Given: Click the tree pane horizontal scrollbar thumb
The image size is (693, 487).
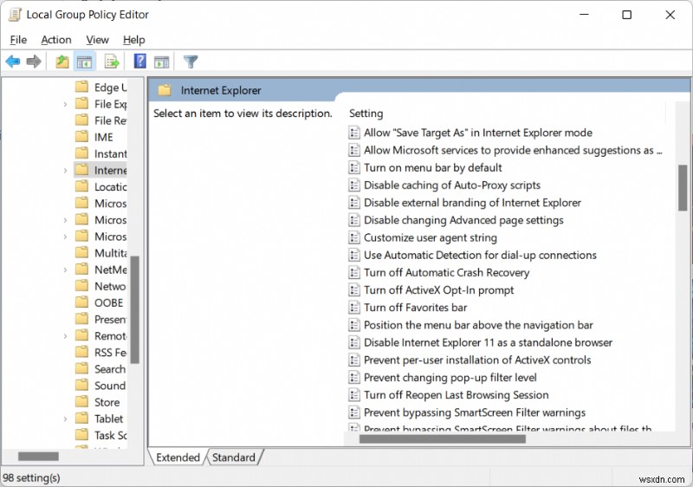Looking at the screenshot, I should click(x=38, y=456).
